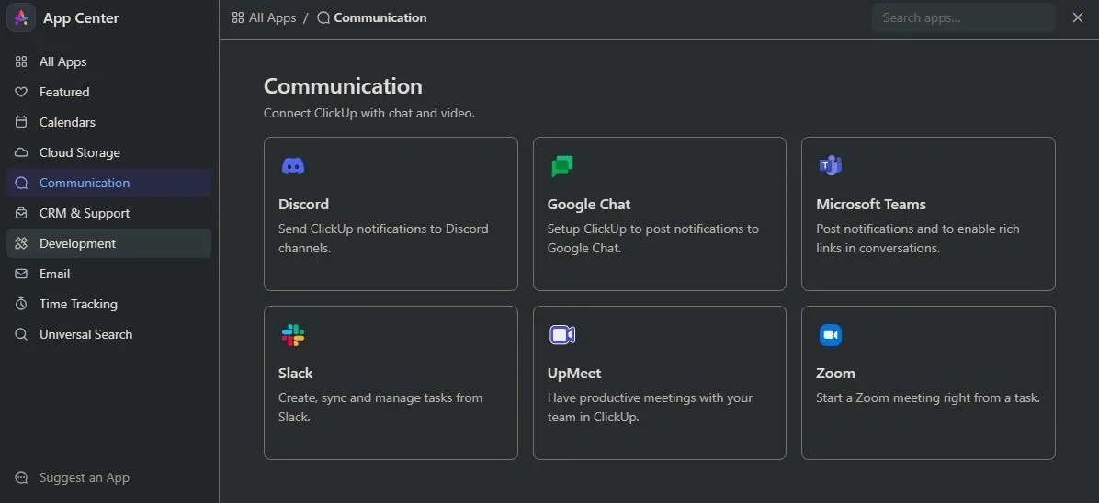
Task: Click the Email envelope icon
Action: (x=21, y=274)
